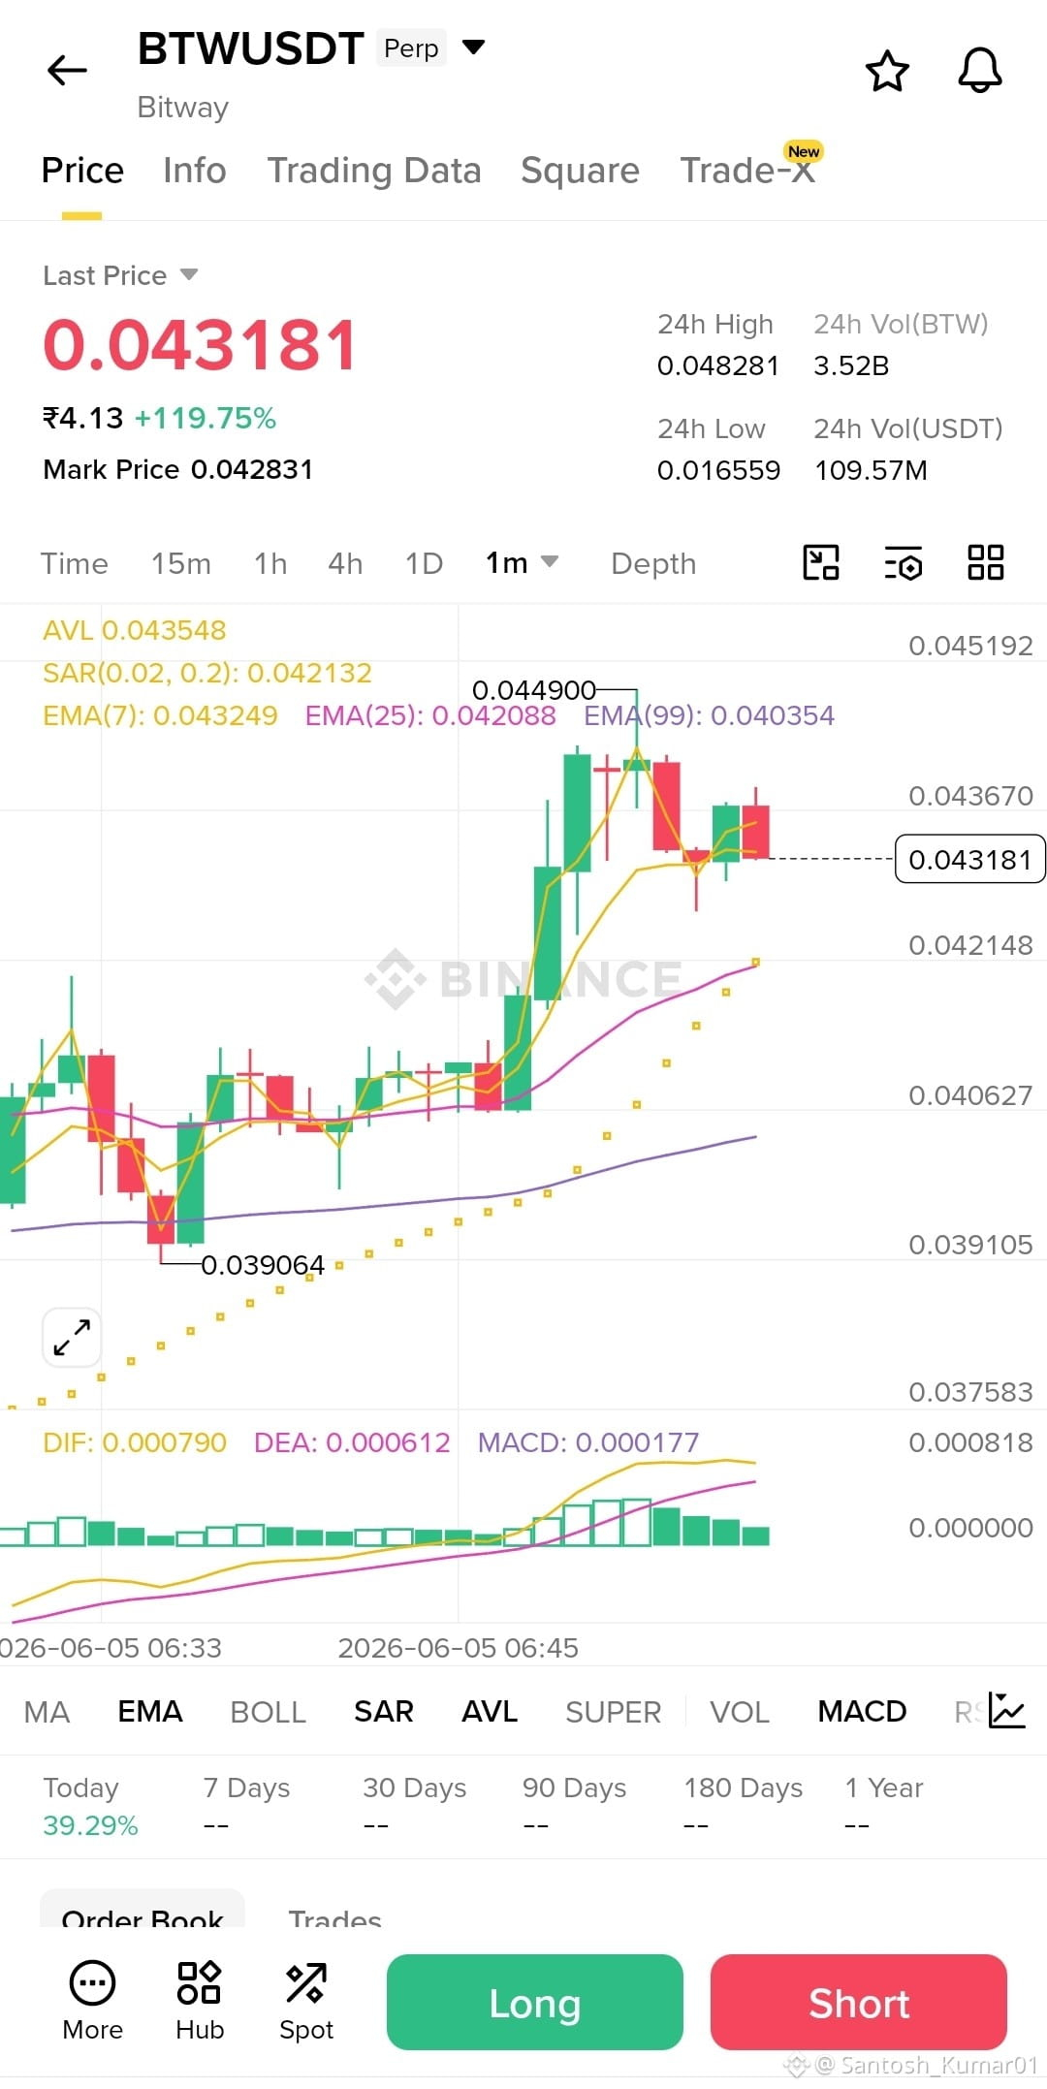Screen dimensions: 1047x2089
Task: Toggle SAR indicator
Action: point(384,1712)
